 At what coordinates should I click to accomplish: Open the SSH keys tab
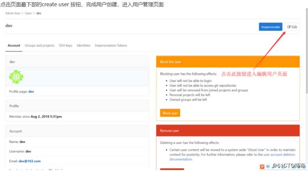[66, 46]
